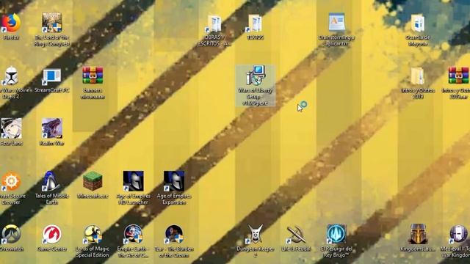Screen dimensions: 470x264
Task: Open the Kingdomslauncher knight helmet icon
Action: click(418, 234)
